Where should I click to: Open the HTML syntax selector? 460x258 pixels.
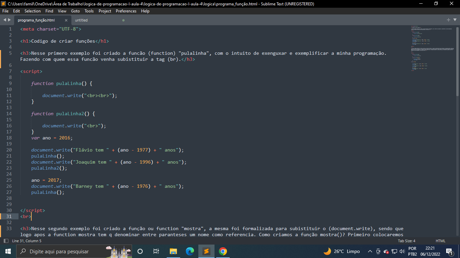tap(440, 241)
